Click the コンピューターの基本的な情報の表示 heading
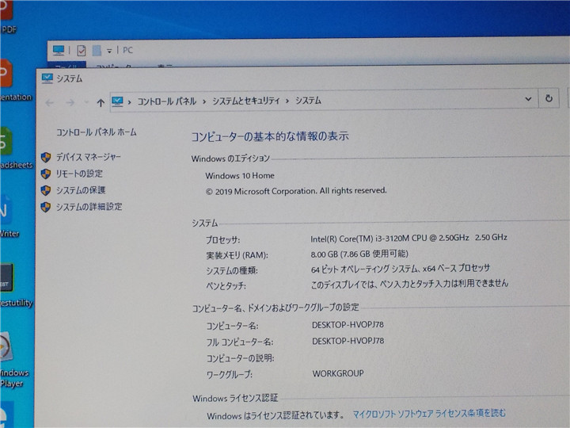Viewport: 570px width, 428px height. (x=270, y=136)
